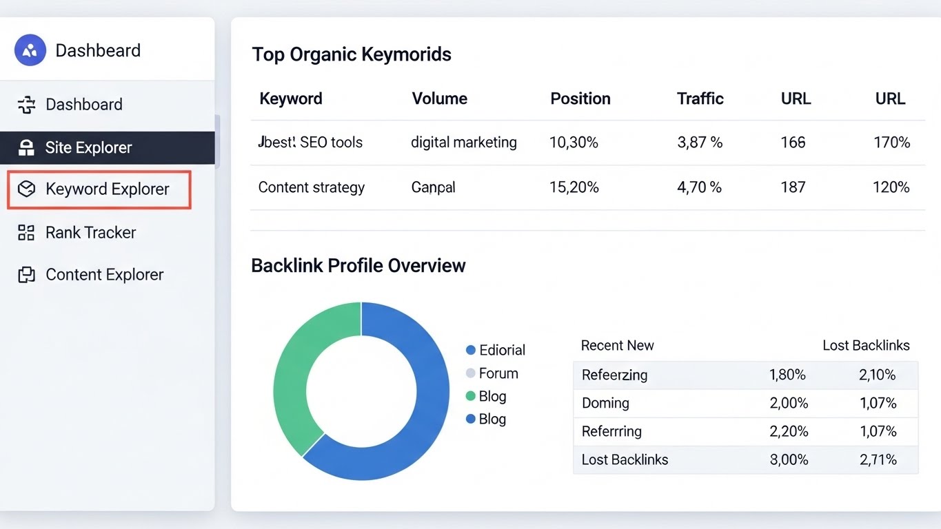This screenshot has height=529, width=941.
Task: Click the Traffic column header
Action: coord(700,98)
